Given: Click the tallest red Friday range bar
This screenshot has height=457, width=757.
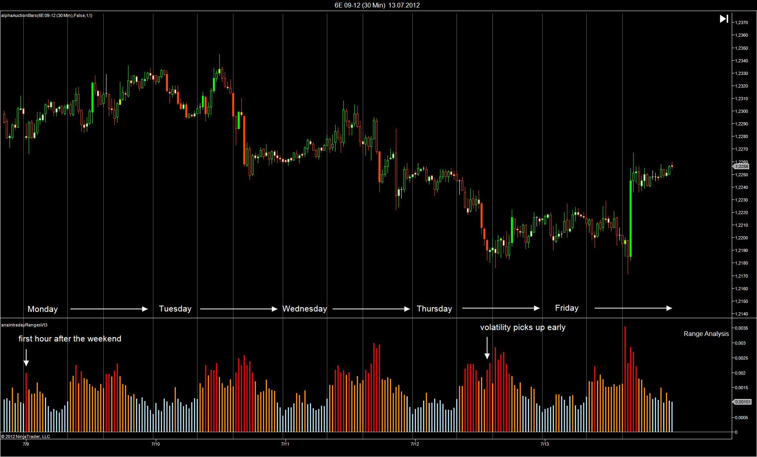Looking at the screenshot, I should coord(625,379).
